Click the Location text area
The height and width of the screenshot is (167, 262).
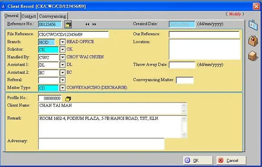click(205, 49)
